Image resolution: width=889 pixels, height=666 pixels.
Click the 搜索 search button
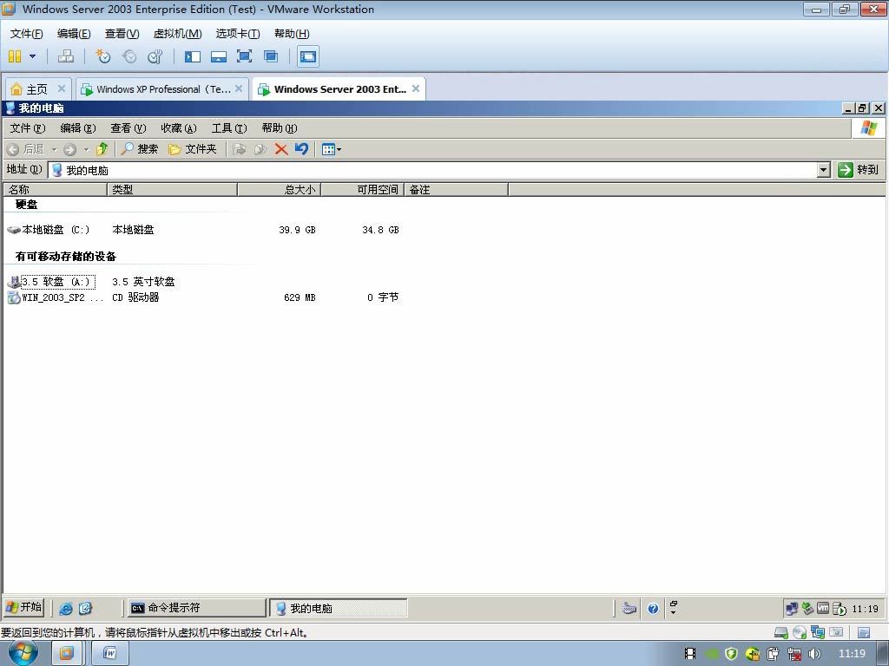click(140, 149)
